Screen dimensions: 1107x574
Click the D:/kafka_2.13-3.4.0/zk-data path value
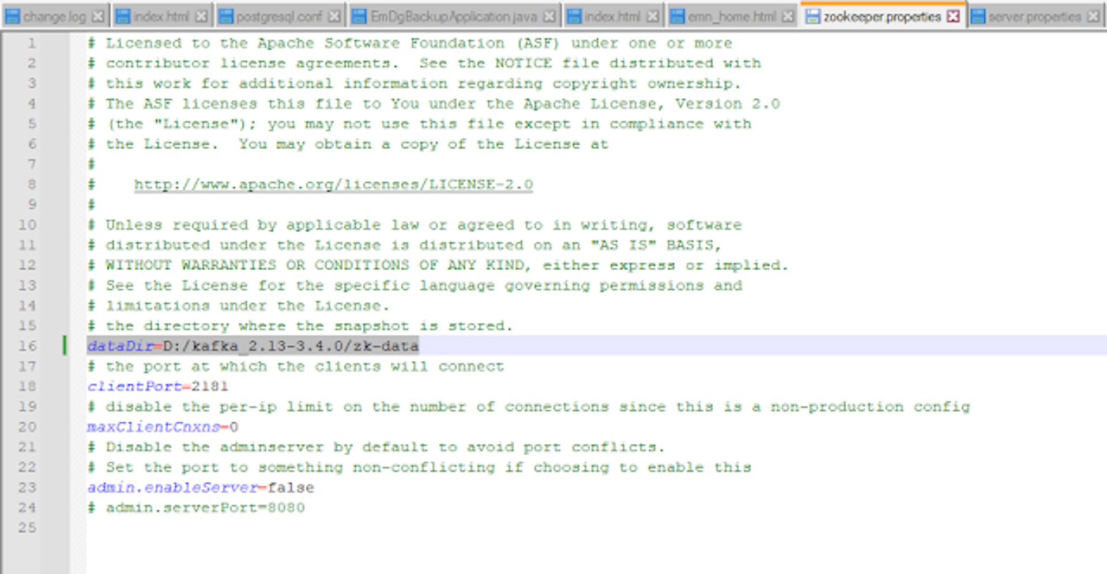click(291, 346)
